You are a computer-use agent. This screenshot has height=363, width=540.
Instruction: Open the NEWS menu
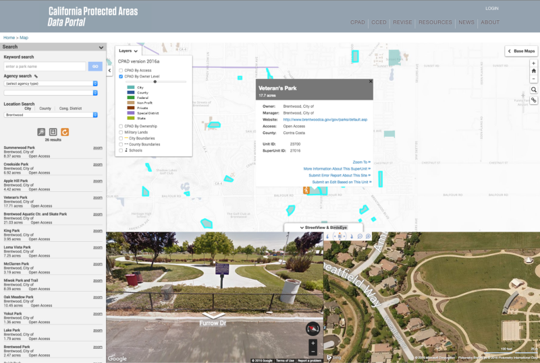466,22
